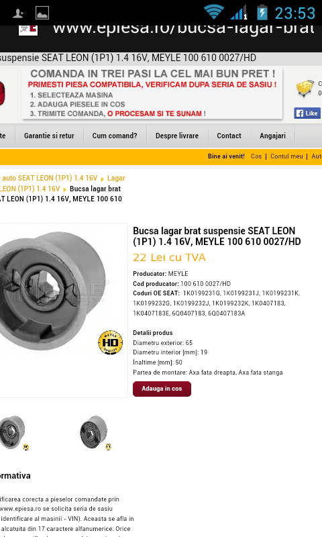The height and width of the screenshot is (537, 322).
Task: Open Contul meu link
Action: (286, 156)
